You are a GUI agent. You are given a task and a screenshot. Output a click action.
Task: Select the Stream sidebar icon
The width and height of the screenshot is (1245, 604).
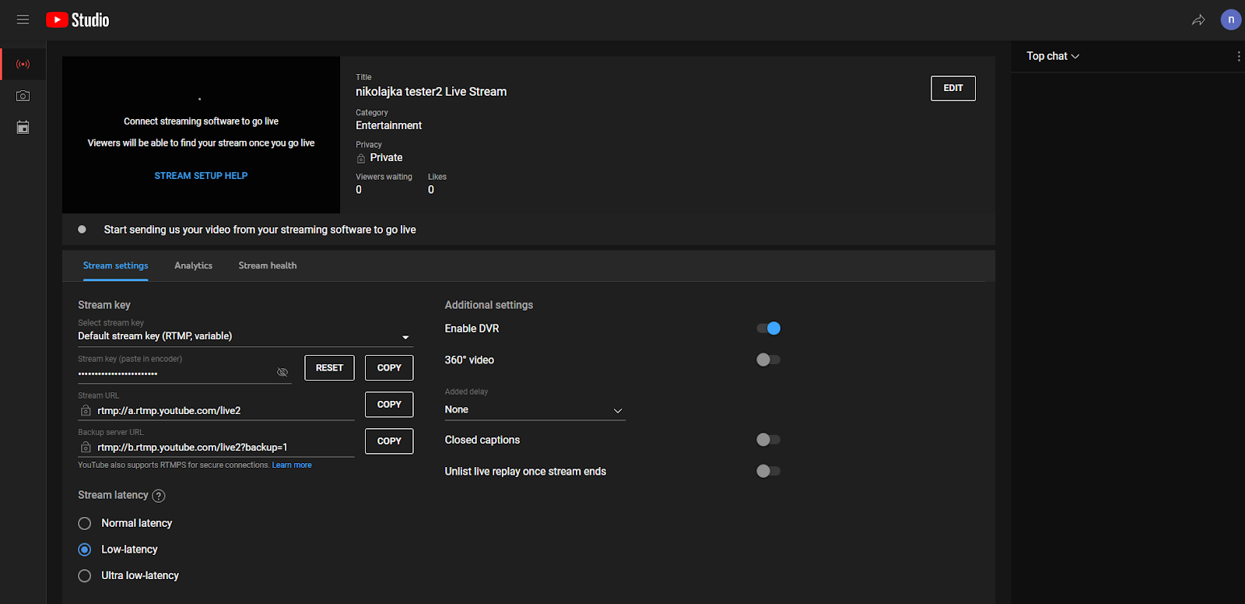pyautogui.click(x=23, y=65)
